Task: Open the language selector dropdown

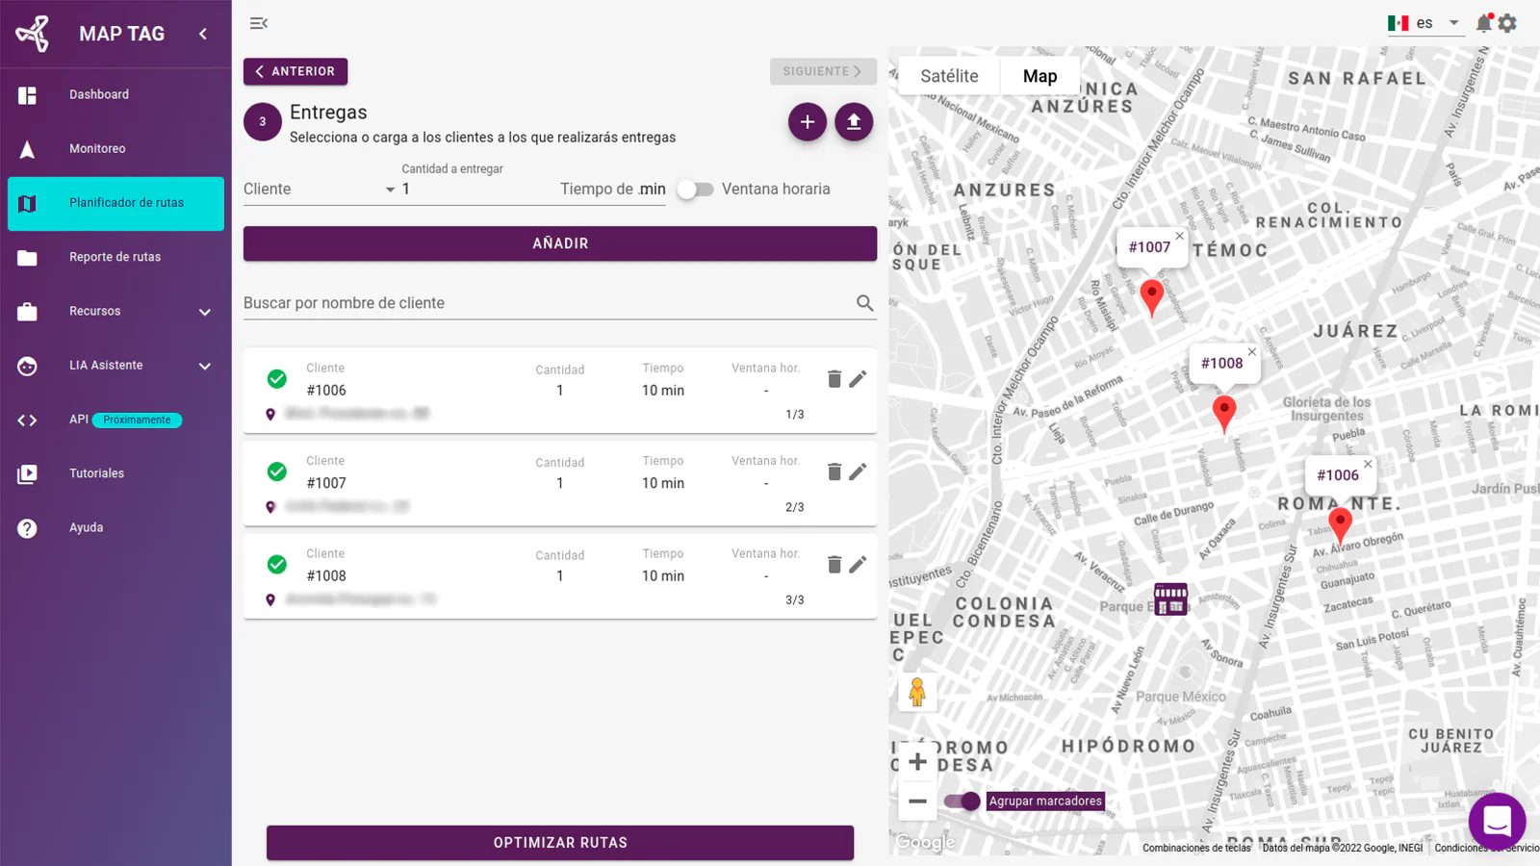Action: pos(1425,23)
